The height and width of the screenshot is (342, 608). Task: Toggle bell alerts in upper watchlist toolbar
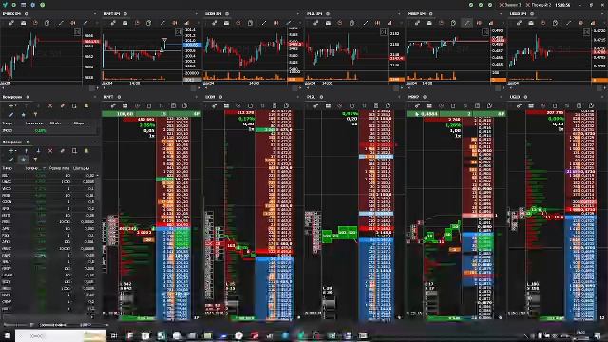point(86,105)
